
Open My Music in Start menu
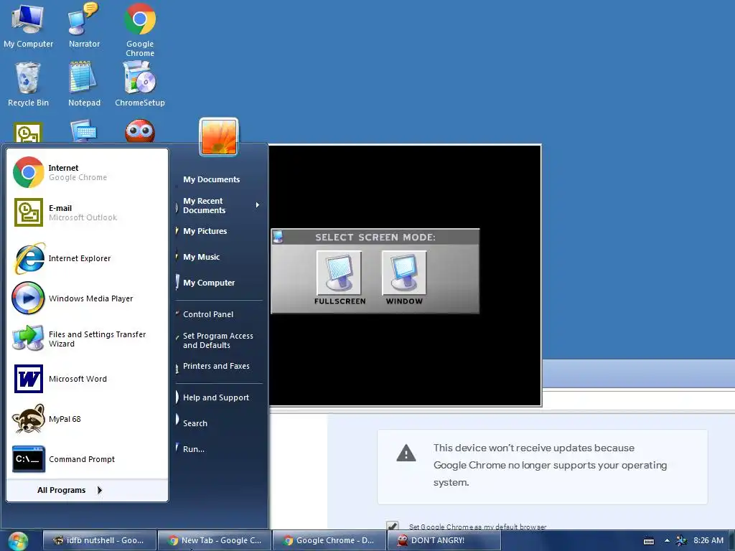(x=201, y=257)
